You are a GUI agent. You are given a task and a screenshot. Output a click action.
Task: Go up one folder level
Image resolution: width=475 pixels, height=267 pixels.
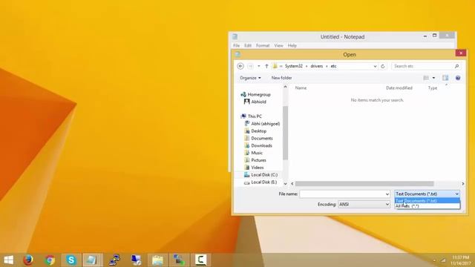click(266, 66)
